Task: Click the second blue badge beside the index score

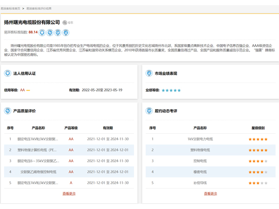Action: point(50,33)
